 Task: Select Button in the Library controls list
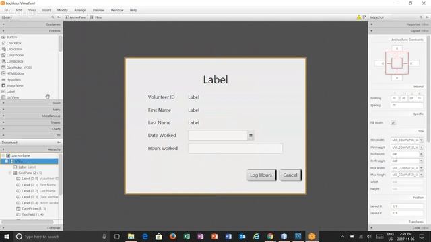coord(11,37)
